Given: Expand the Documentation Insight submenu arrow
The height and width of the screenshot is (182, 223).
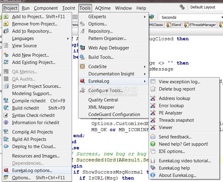Looking at the screenshot, I should click(145, 74).
